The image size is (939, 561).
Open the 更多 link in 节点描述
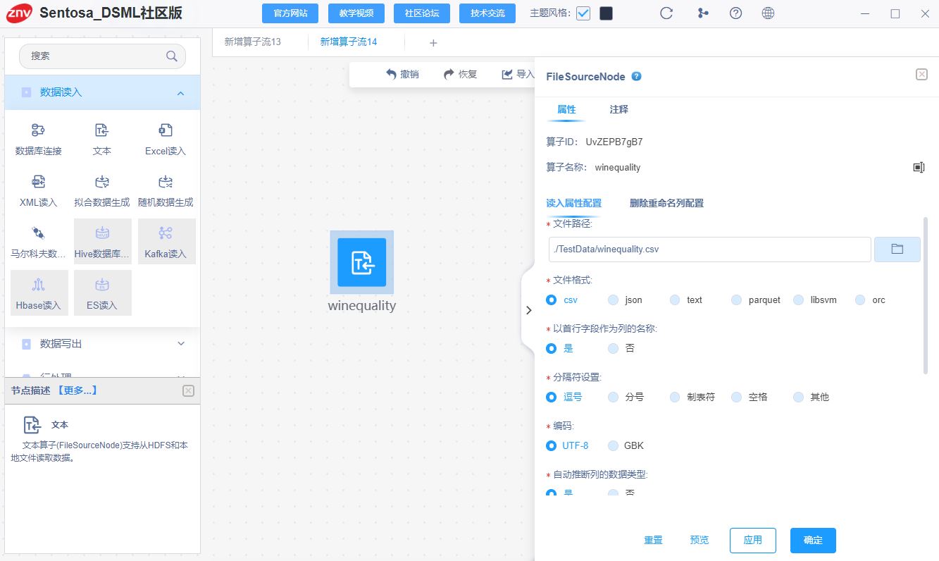[77, 390]
